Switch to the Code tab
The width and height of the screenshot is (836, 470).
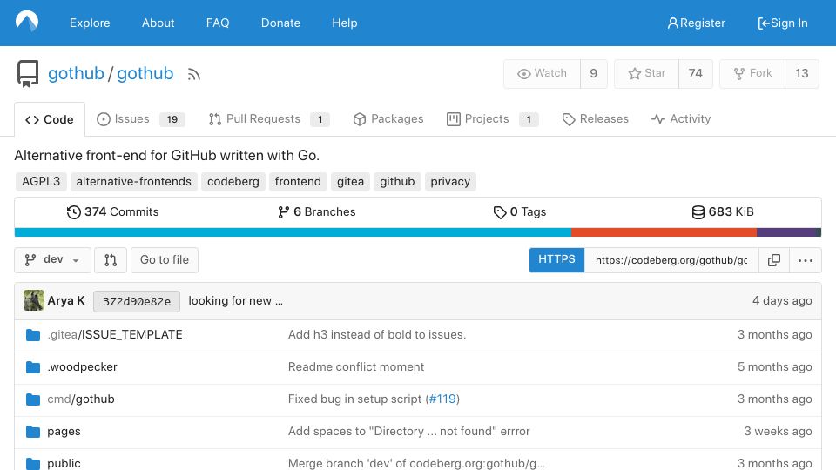coord(50,119)
